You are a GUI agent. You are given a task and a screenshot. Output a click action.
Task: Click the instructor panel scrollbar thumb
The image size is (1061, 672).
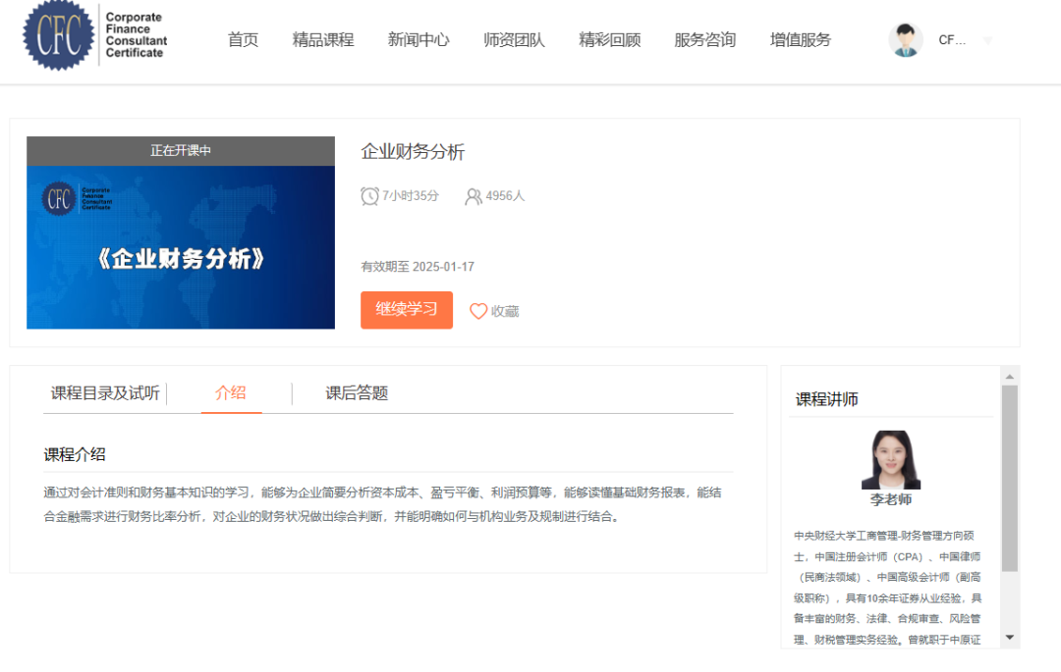tap(1010, 479)
